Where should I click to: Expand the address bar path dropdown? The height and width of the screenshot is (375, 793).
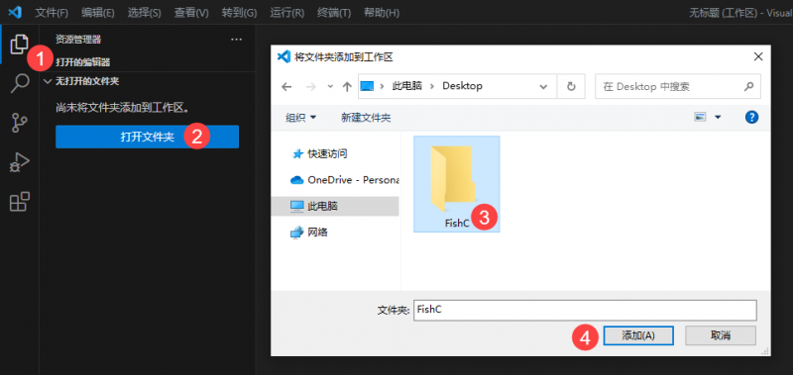pos(543,87)
